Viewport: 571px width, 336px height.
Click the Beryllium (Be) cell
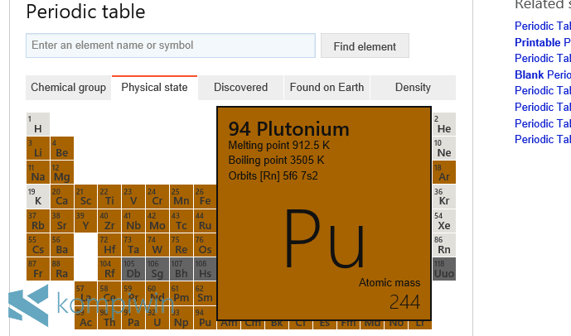click(62, 148)
